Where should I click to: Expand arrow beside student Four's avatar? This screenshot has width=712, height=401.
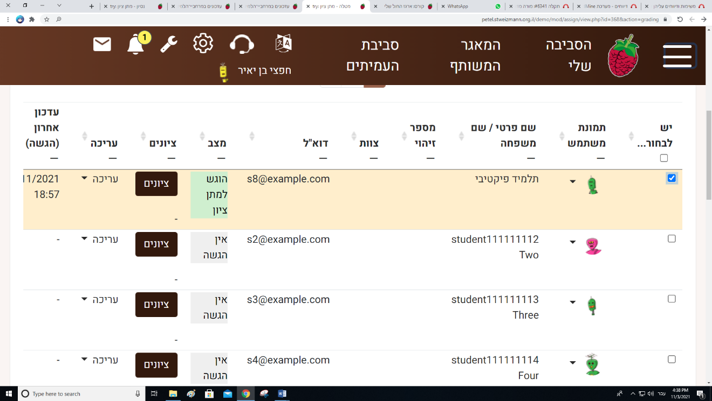click(573, 363)
